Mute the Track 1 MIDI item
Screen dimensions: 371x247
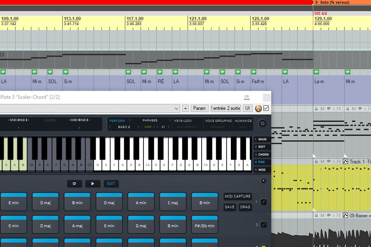coord(322,161)
